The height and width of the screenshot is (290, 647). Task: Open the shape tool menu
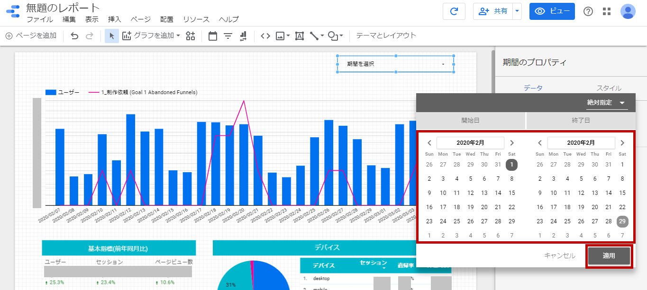pyautogui.click(x=336, y=35)
